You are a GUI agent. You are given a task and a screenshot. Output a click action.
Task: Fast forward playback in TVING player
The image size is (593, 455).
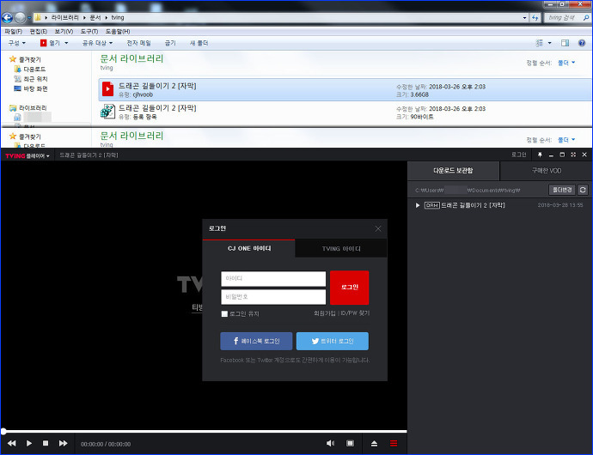(x=63, y=443)
